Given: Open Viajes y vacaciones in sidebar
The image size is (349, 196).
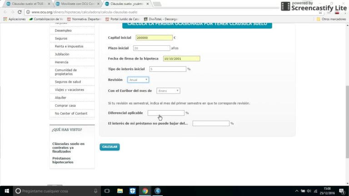Looking at the screenshot, I should (x=70, y=90).
